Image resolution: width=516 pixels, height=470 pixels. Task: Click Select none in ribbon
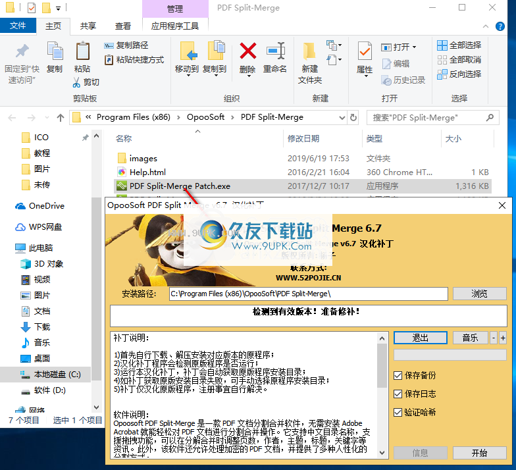(x=459, y=59)
